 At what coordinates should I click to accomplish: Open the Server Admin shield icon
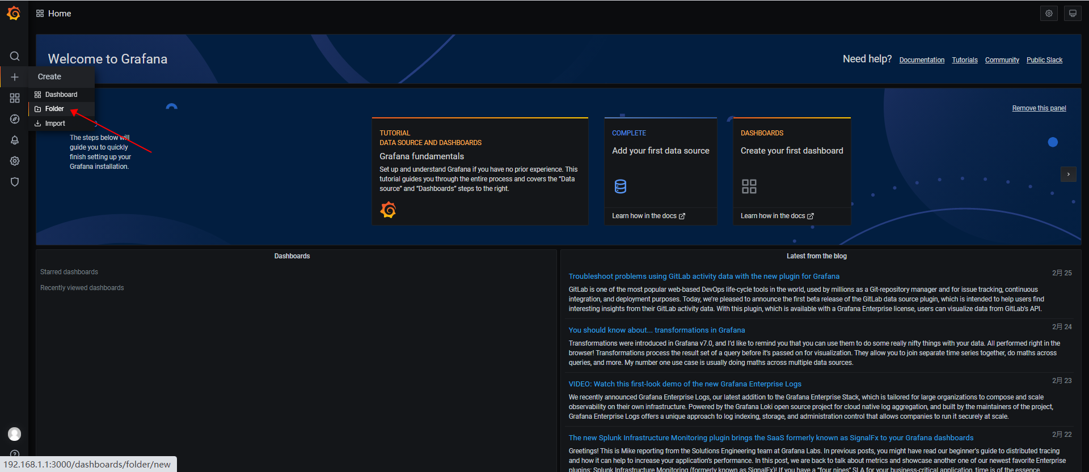tap(15, 182)
